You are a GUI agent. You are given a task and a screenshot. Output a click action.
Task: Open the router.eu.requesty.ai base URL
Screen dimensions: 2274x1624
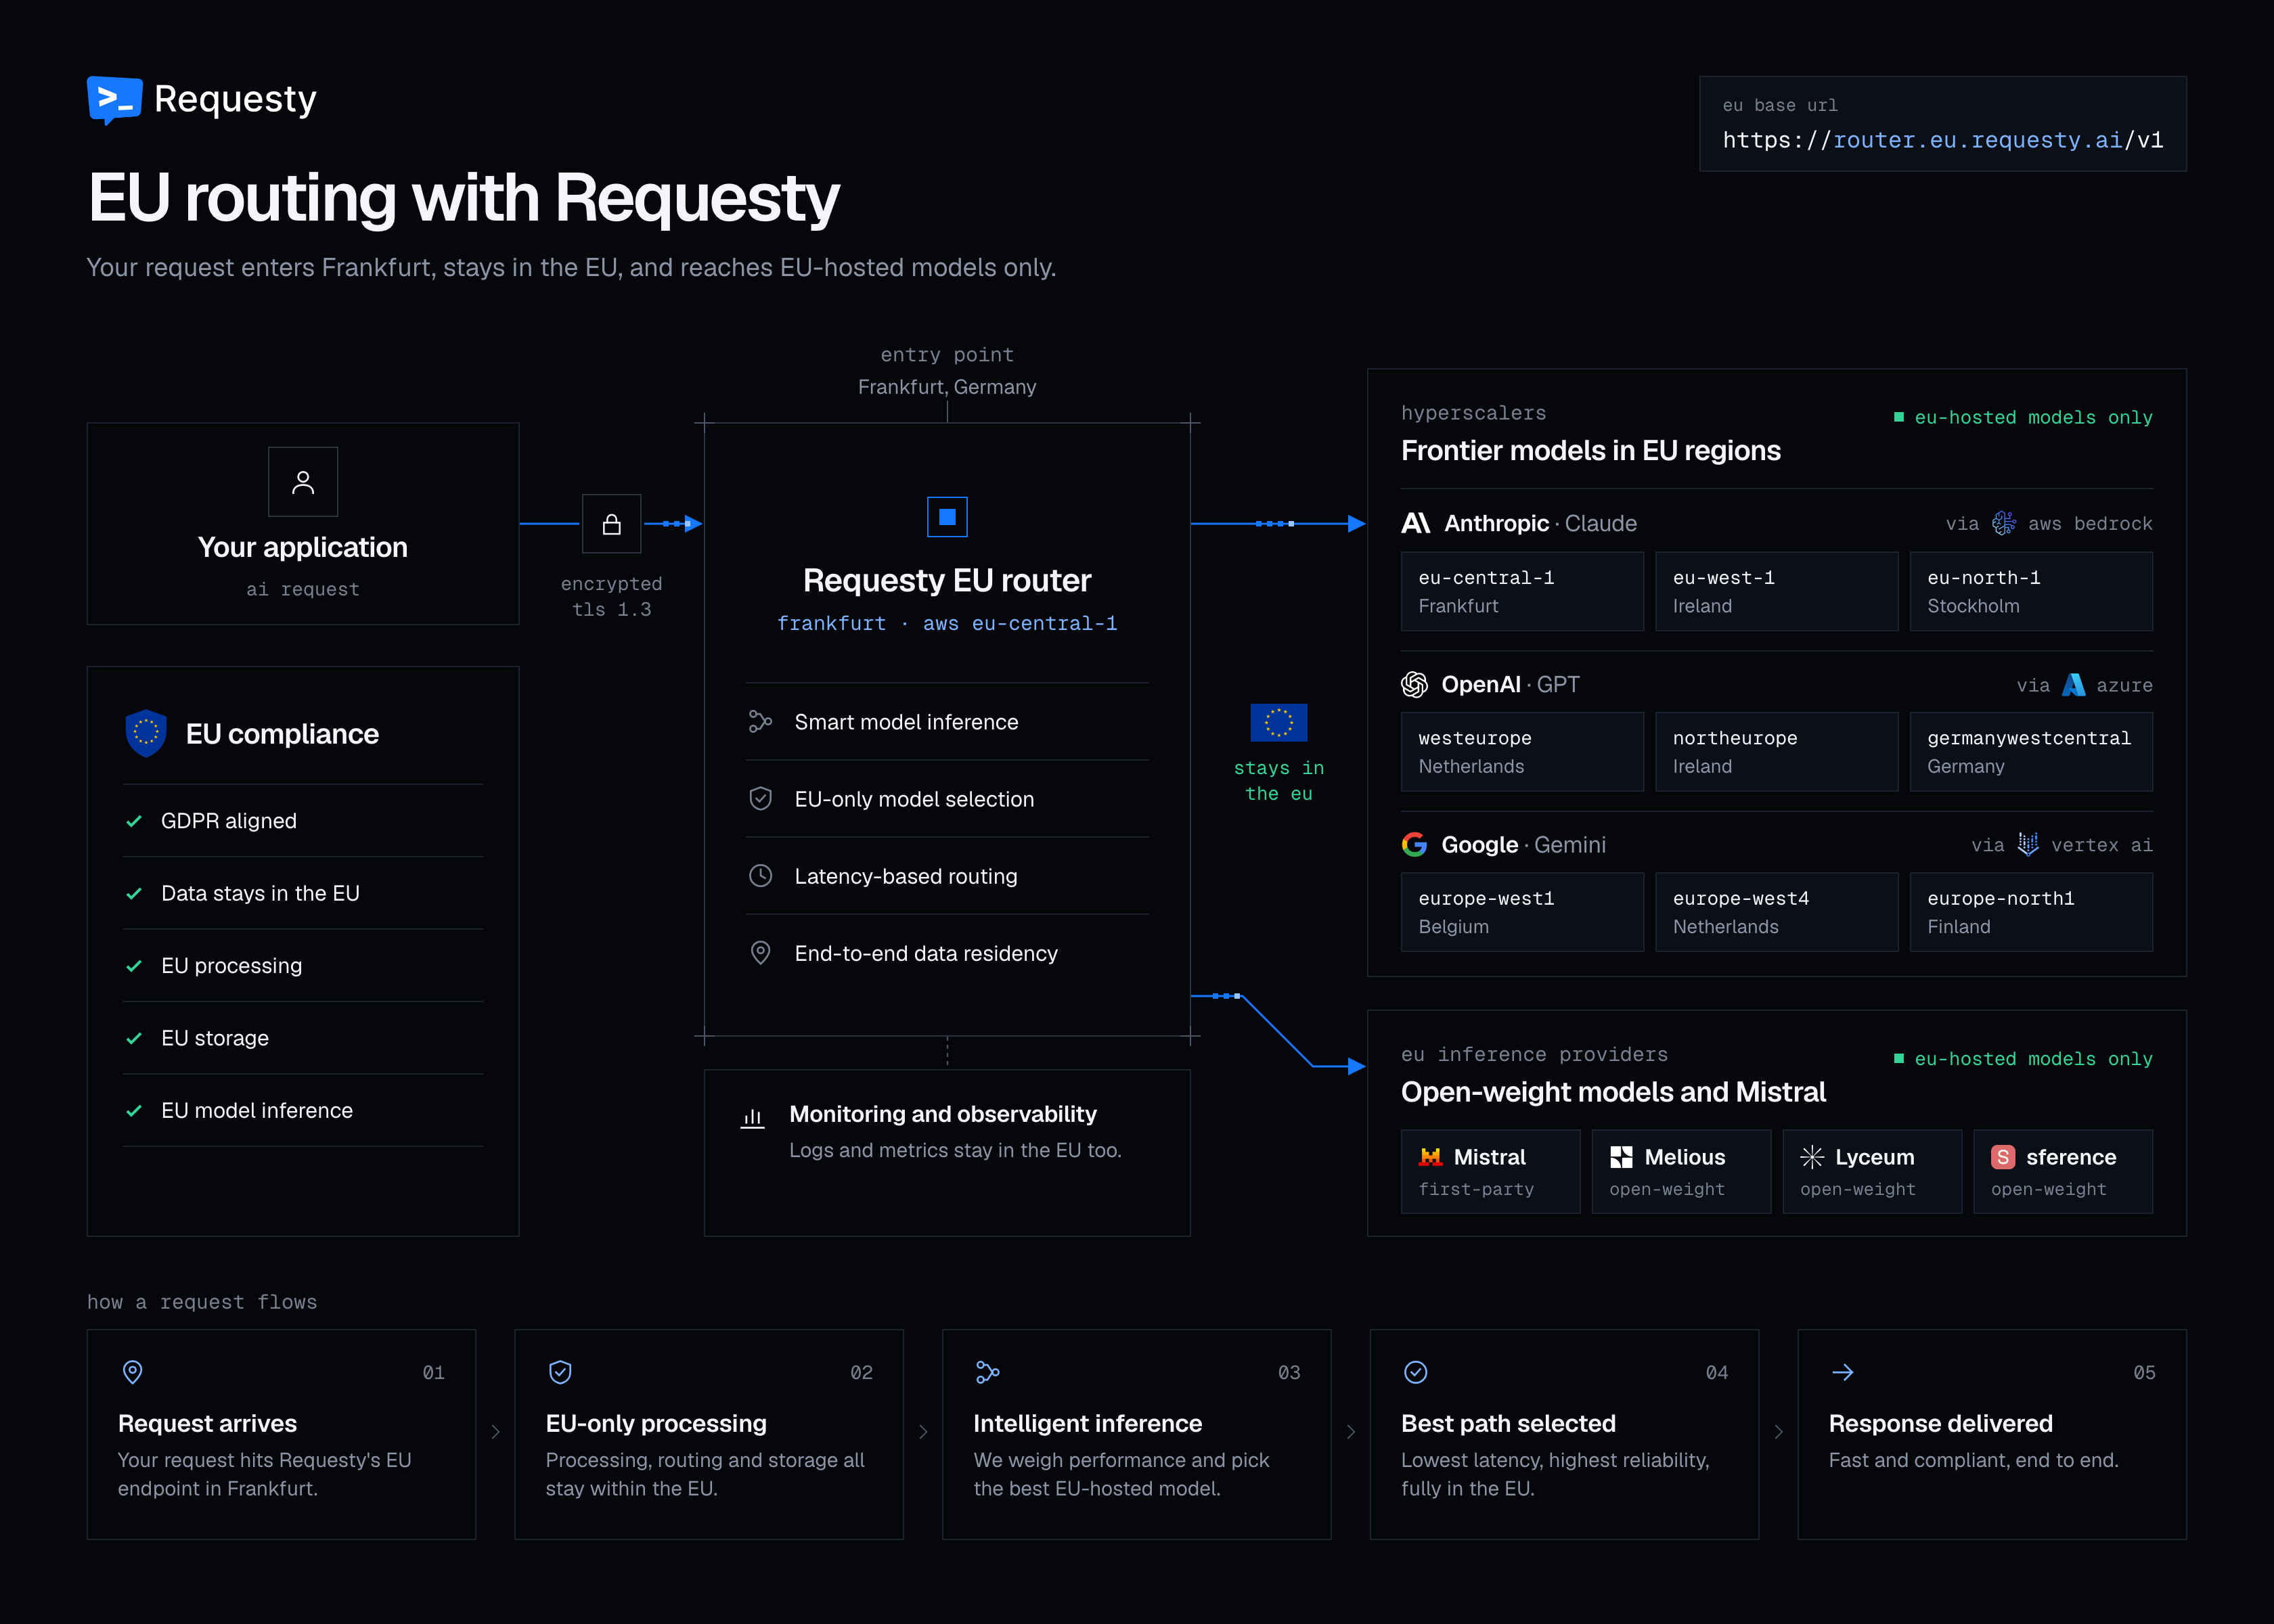(x=1942, y=140)
